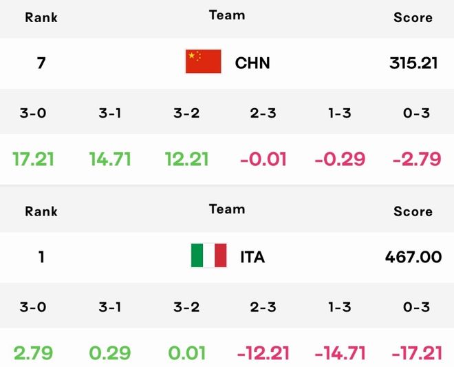This screenshot has height=367, width=454.
Task: Click the -17.21 red value for Italy
Action: coord(417,353)
